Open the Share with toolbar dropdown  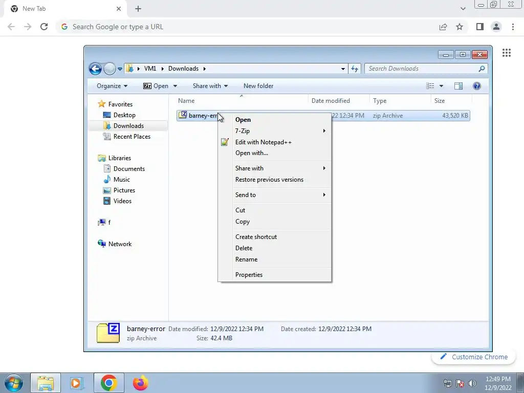pos(210,86)
